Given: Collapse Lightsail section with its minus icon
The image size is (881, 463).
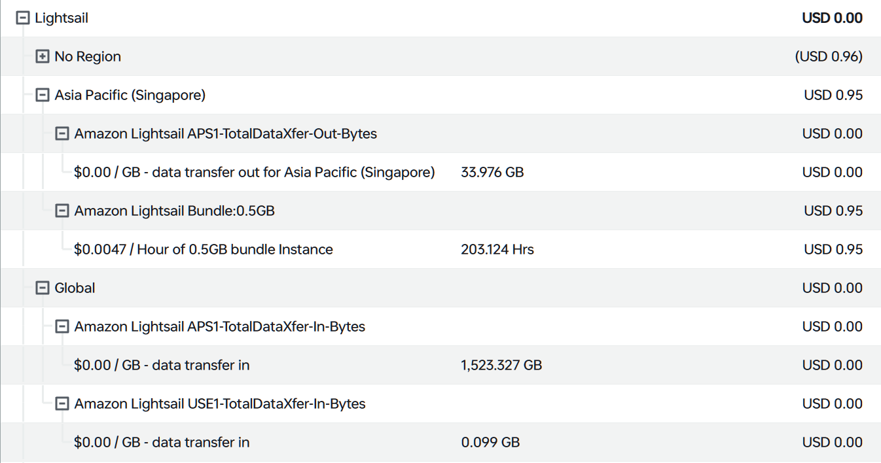Looking at the screenshot, I should (23, 18).
